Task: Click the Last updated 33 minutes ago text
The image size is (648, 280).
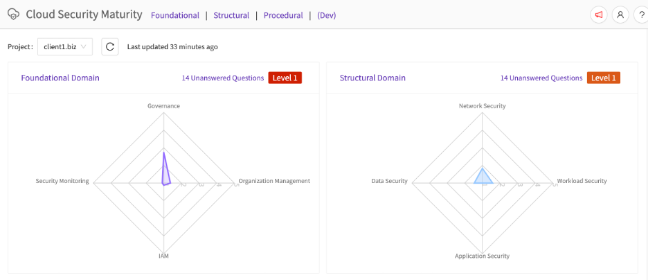Action: pyautogui.click(x=172, y=46)
